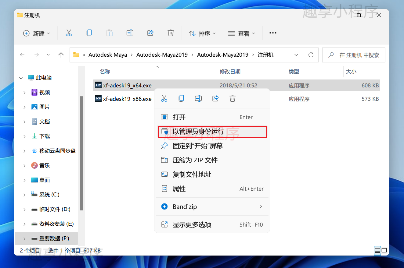This screenshot has width=404, height=268.
Task: Select 文档 in navigation pane
Action: click(45, 122)
